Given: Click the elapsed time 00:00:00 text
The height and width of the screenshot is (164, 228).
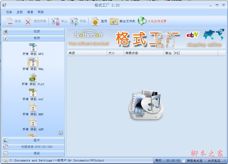Looking at the screenshot, I should click(x=173, y=161).
